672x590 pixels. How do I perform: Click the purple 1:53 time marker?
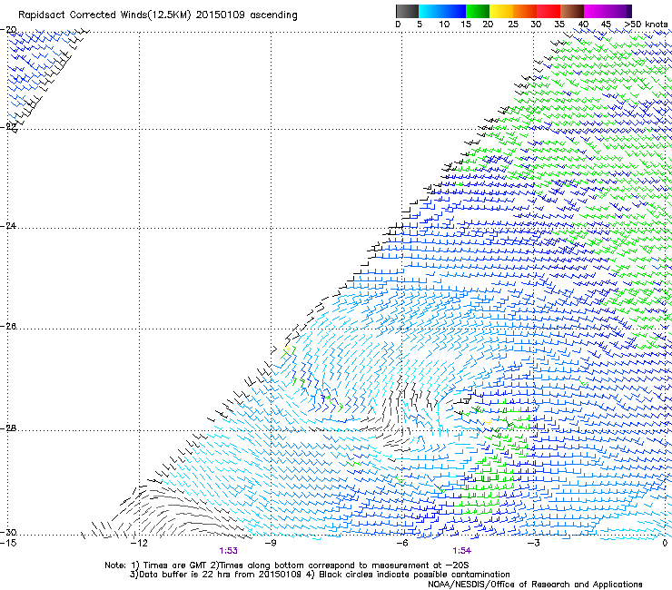click(228, 551)
